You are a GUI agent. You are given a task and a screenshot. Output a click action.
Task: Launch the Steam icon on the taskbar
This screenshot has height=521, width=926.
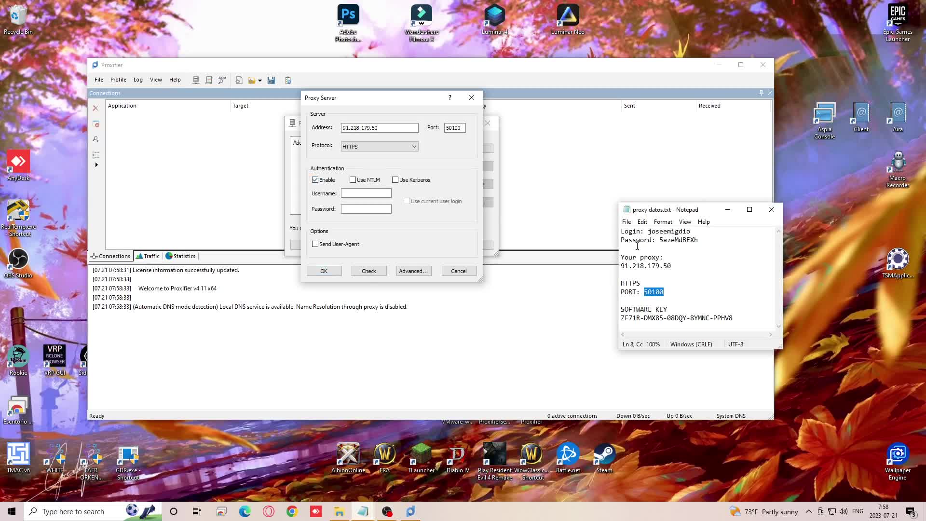pyautogui.click(x=603, y=456)
